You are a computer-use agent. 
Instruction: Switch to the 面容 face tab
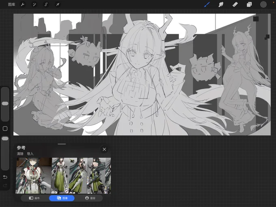(90, 198)
